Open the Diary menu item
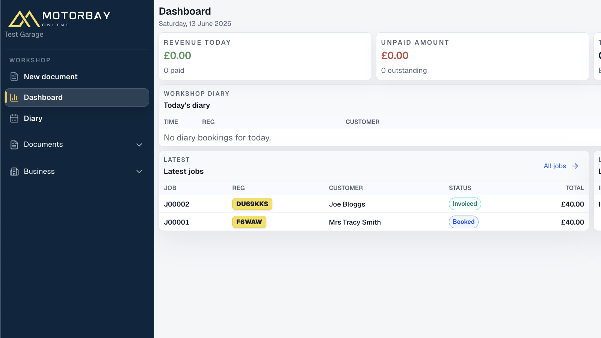Screen dimensions: 601x338 point(77,118)
